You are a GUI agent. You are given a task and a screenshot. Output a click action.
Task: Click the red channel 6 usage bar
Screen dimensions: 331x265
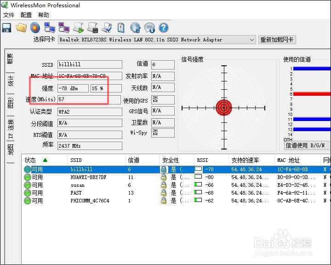click(312, 94)
